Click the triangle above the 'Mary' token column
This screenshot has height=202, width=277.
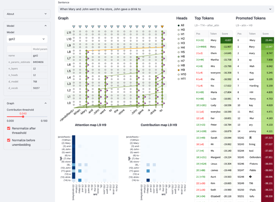point(86,27)
